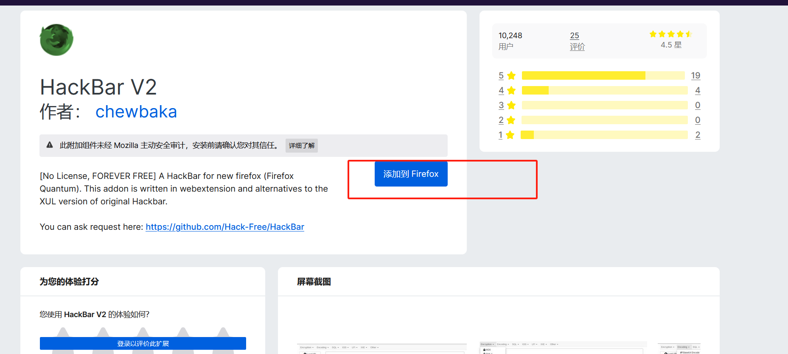The image size is (788, 354).
Task: Open the 0 two-star reviews count
Action: pyautogui.click(x=698, y=120)
